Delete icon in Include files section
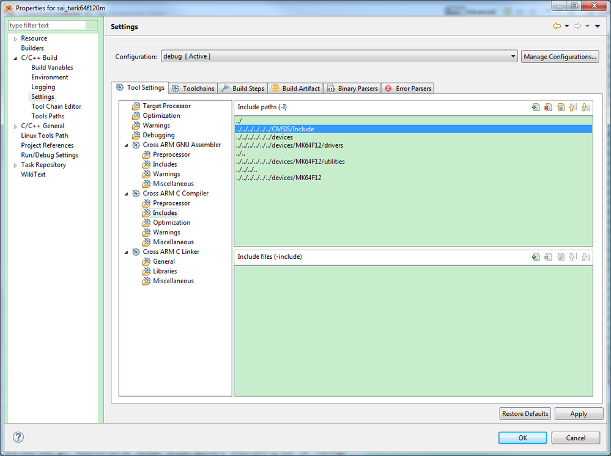611x456 pixels. [x=548, y=257]
